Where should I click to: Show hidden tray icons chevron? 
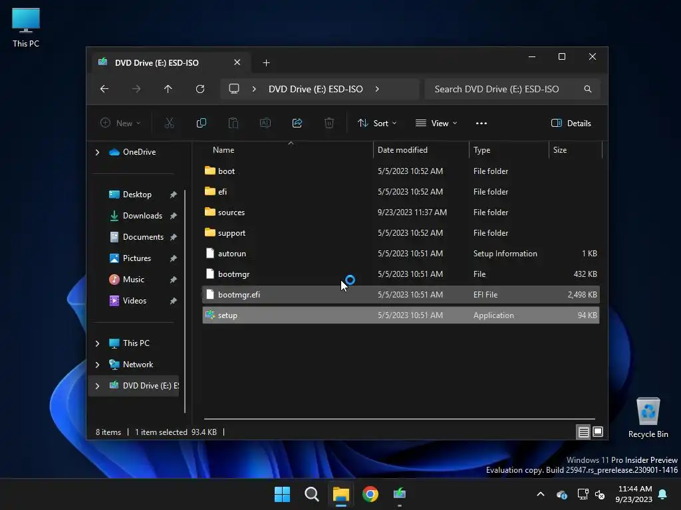pos(541,494)
